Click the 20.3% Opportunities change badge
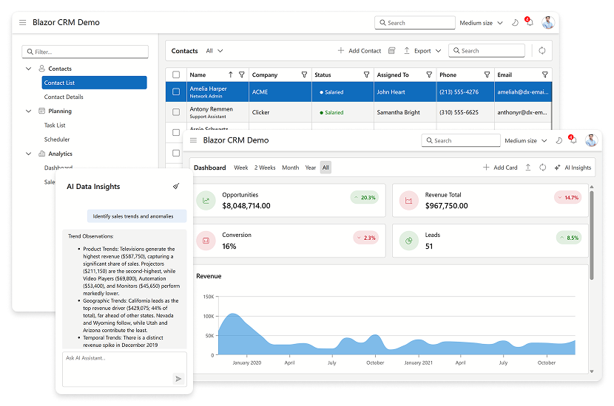The height and width of the screenshot is (406, 614). click(x=364, y=198)
